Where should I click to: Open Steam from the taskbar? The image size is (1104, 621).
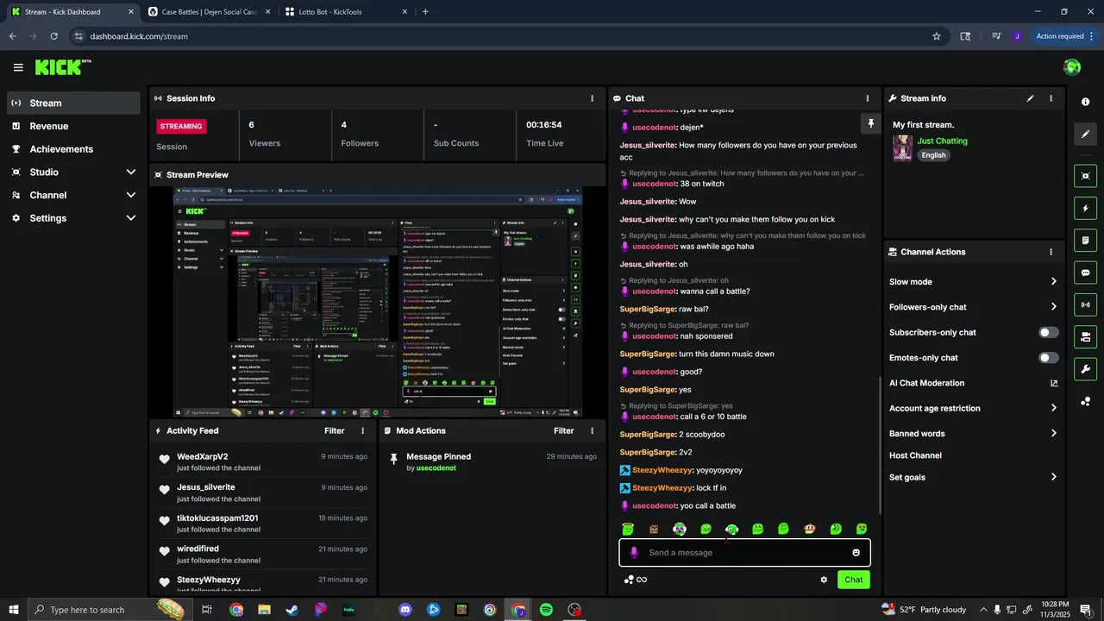coord(292,610)
